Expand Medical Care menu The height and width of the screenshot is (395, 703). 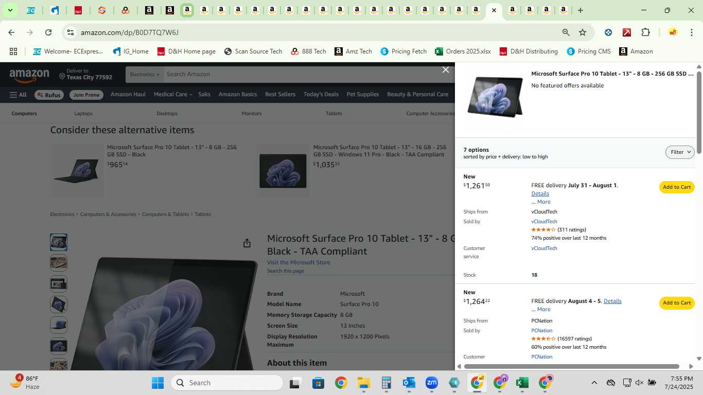point(173,95)
